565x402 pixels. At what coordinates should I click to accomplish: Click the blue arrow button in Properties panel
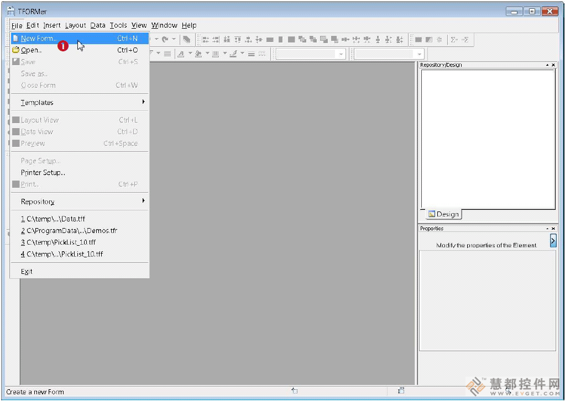tap(553, 240)
